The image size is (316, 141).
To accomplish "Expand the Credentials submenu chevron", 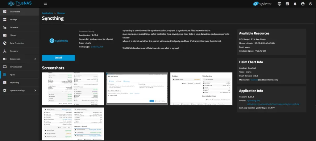I will 35,59.
